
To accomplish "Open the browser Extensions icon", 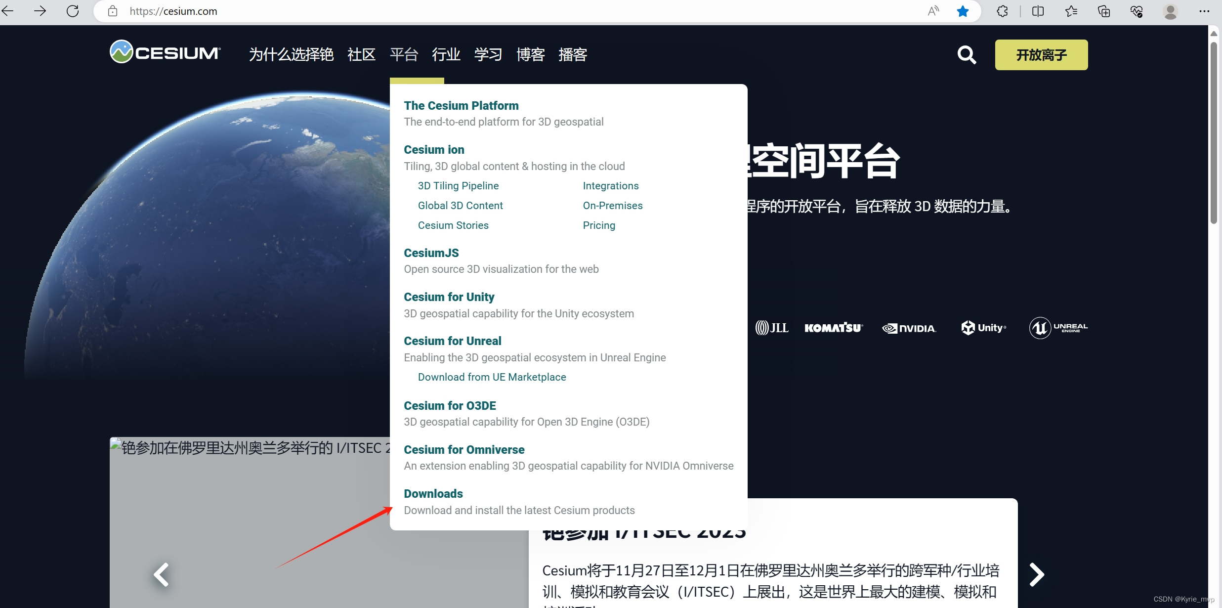I will pyautogui.click(x=1003, y=11).
